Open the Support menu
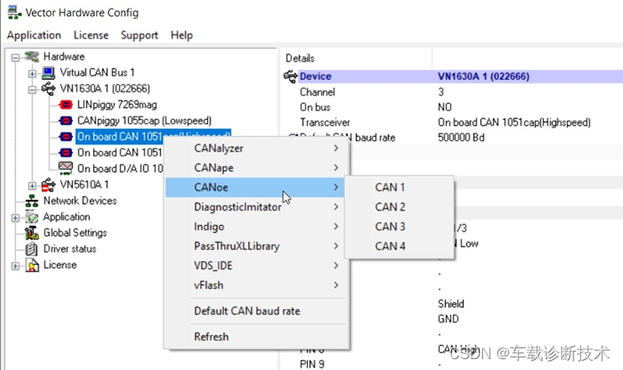Screen dimensions: 623x370 pos(139,35)
